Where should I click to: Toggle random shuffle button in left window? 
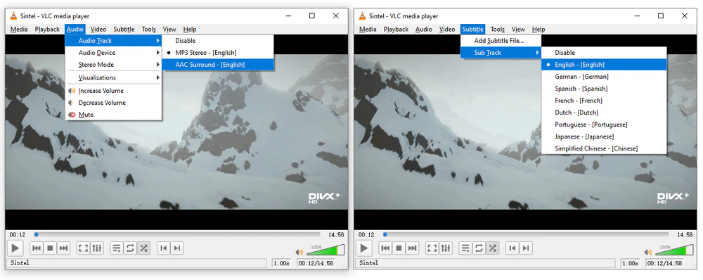tap(143, 248)
